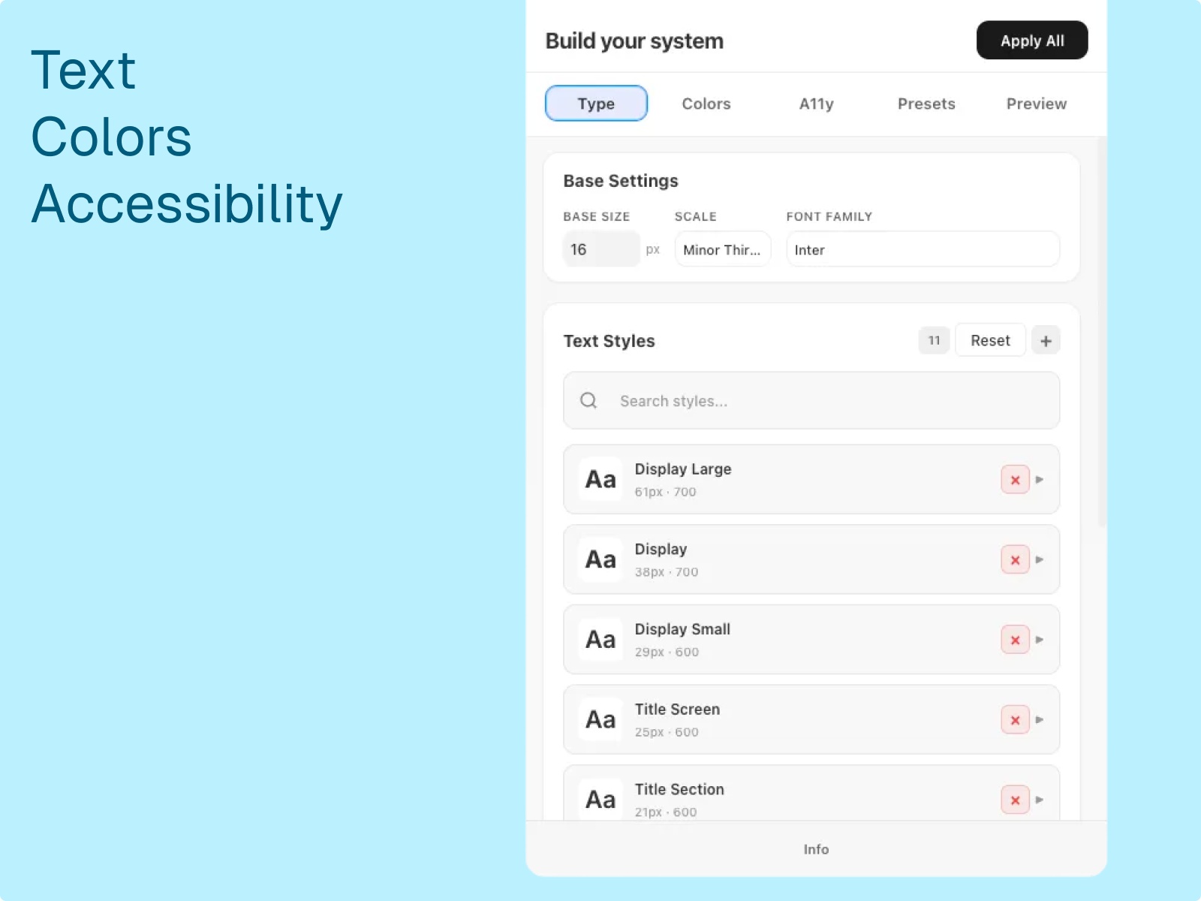Delete the Display Small style using its red X
Image resolution: width=1201 pixels, height=901 pixels.
click(1015, 639)
